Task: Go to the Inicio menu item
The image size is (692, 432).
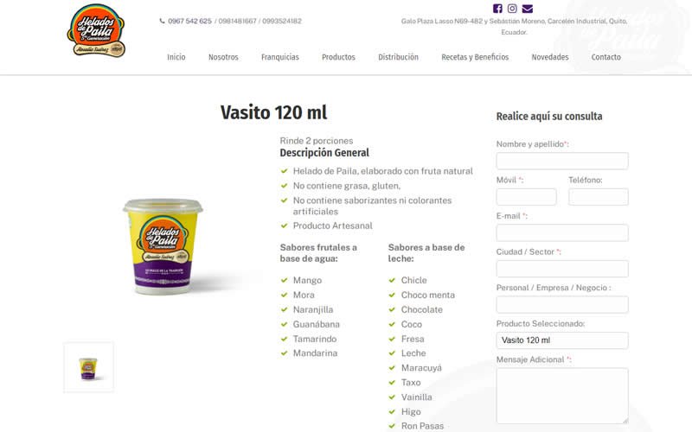Action: pos(176,57)
